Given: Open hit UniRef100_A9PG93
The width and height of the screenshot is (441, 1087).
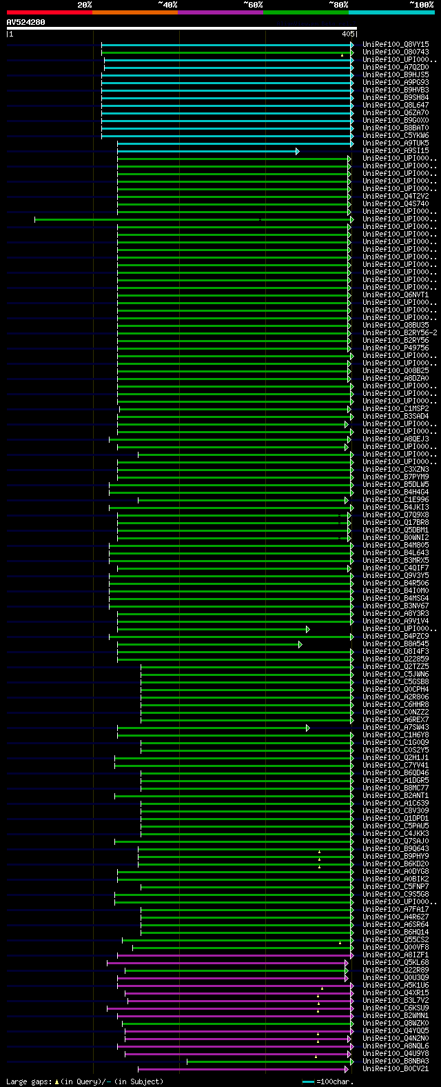Looking at the screenshot, I should pyautogui.click(x=396, y=82).
